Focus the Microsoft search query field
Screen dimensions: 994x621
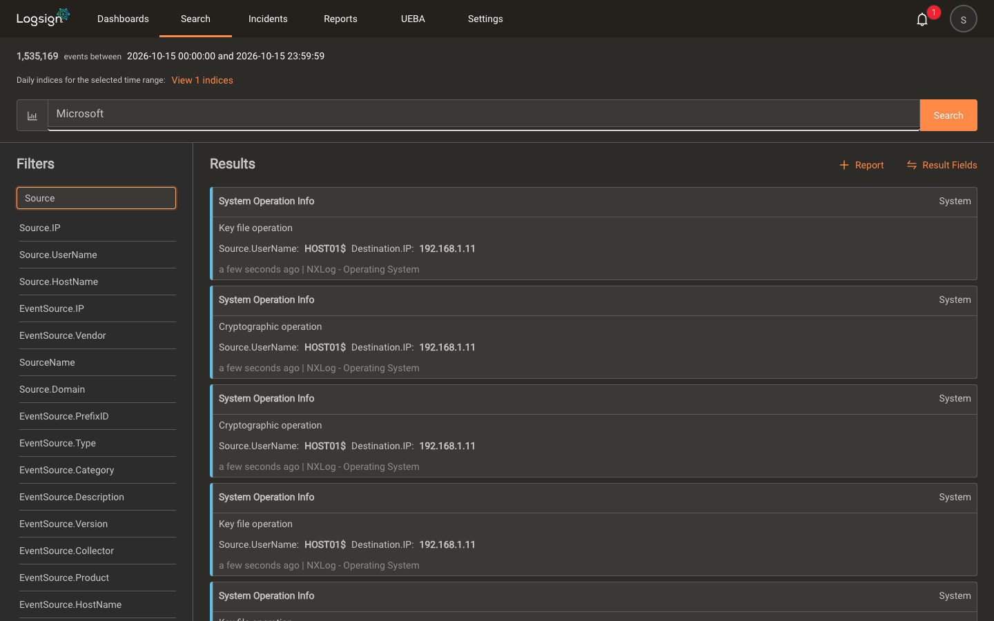[x=483, y=114]
